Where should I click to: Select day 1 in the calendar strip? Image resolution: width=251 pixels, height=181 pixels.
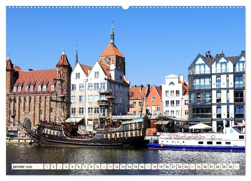tap(47, 167)
